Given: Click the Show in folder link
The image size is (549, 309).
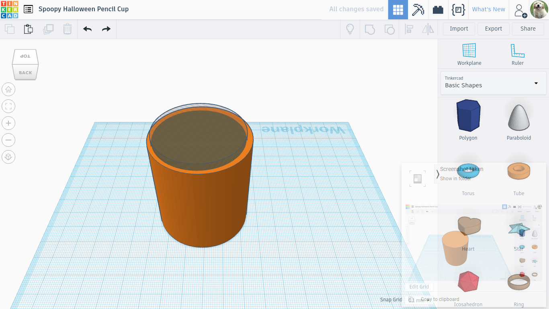Looking at the screenshot, I should (456, 179).
